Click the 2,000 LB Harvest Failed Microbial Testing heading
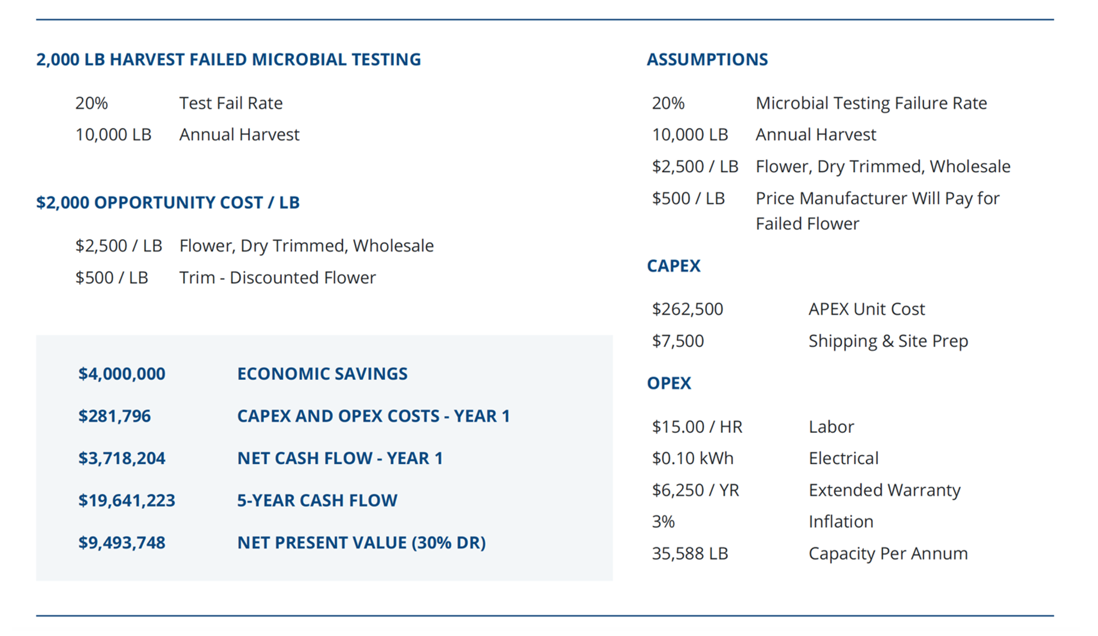Viewport: 1098px width, 636px height. (228, 59)
